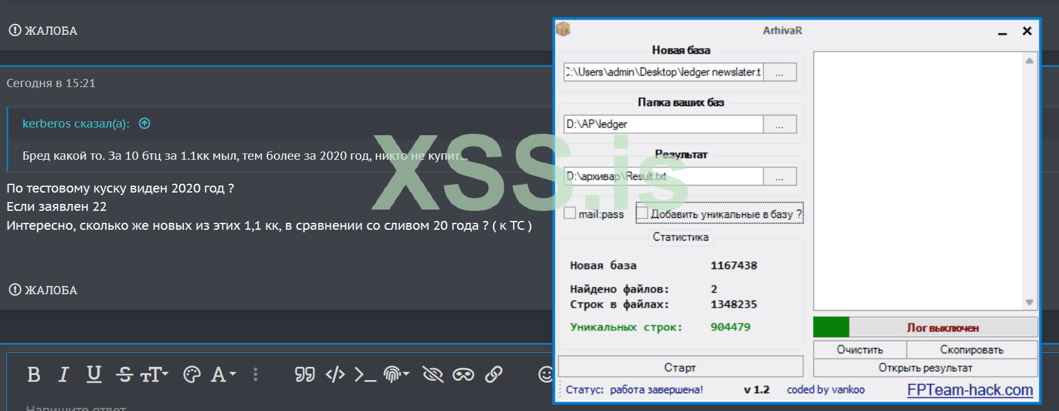Enable Добавить уникальные в базу checkbox
1059x411 pixels.
(x=642, y=213)
